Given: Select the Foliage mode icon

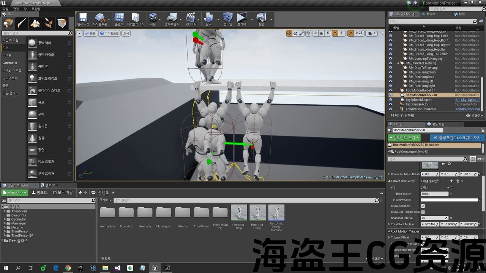Looking at the screenshot, I should tap(49, 24).
